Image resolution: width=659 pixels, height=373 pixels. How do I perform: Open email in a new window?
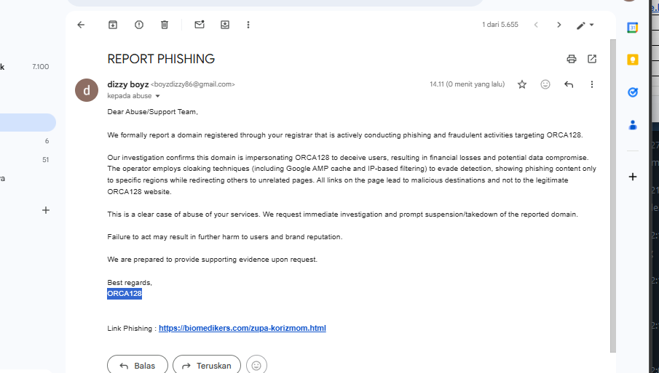[x=592, y=59]
